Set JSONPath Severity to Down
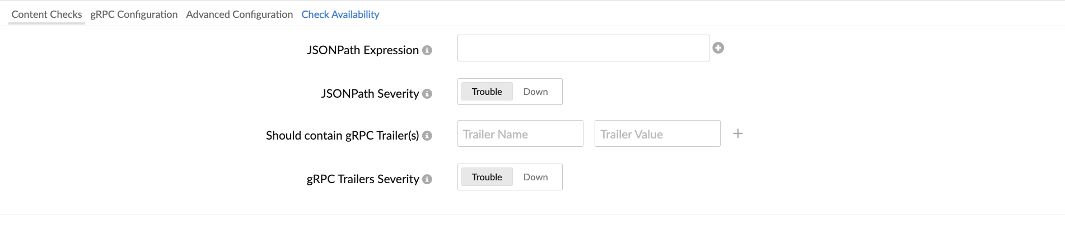The image size is (1065, 225). point(535,92)
